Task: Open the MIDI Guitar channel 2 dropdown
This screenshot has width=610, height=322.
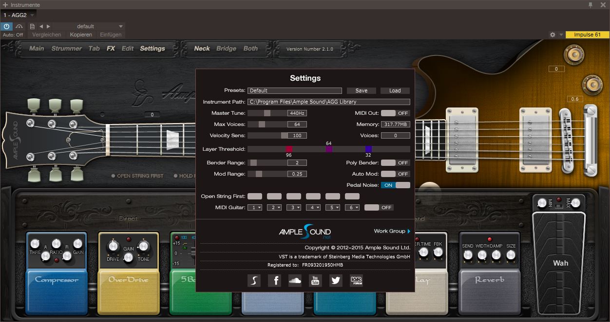Action: pyautogui.click(x=274, y=208)
